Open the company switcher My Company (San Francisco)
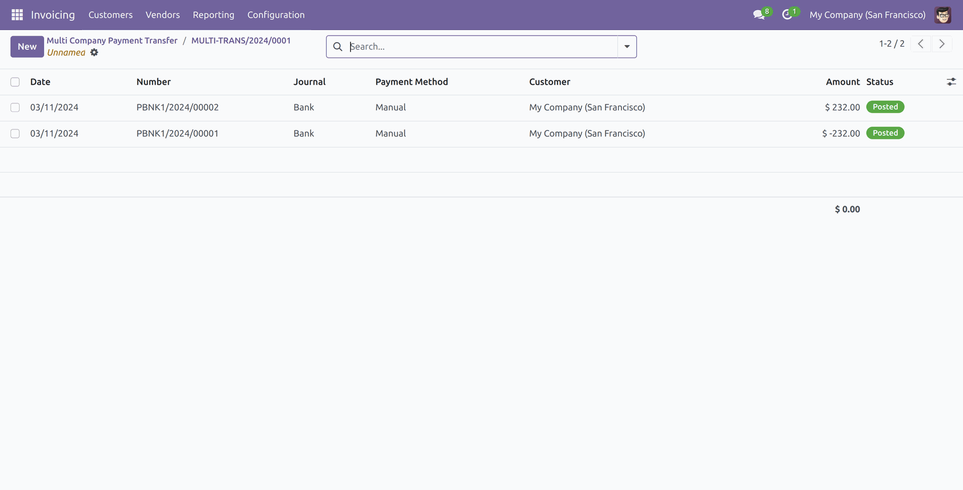 pyautogui.click(x=867, y=15)
